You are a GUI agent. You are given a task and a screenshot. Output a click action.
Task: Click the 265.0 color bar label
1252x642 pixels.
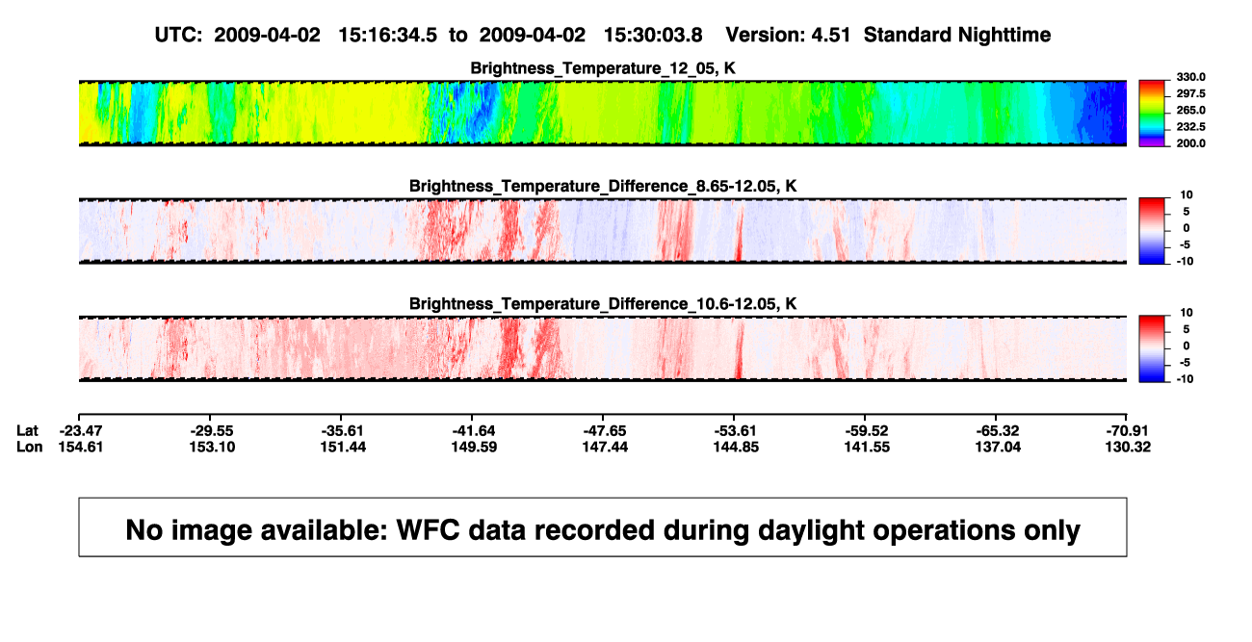click(1189, 111)
